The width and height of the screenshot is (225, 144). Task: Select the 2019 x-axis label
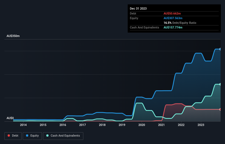pos(122,125)
